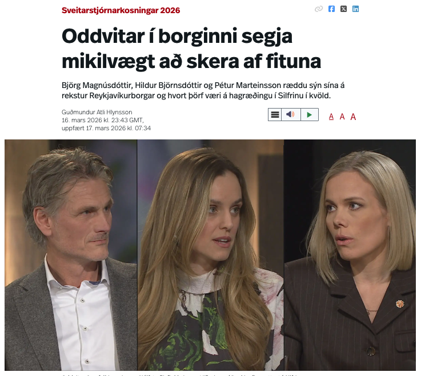Click the orange brooch on the pinstripe blazer
Viewport: 421px width, 376px height.
pos(400,304)
